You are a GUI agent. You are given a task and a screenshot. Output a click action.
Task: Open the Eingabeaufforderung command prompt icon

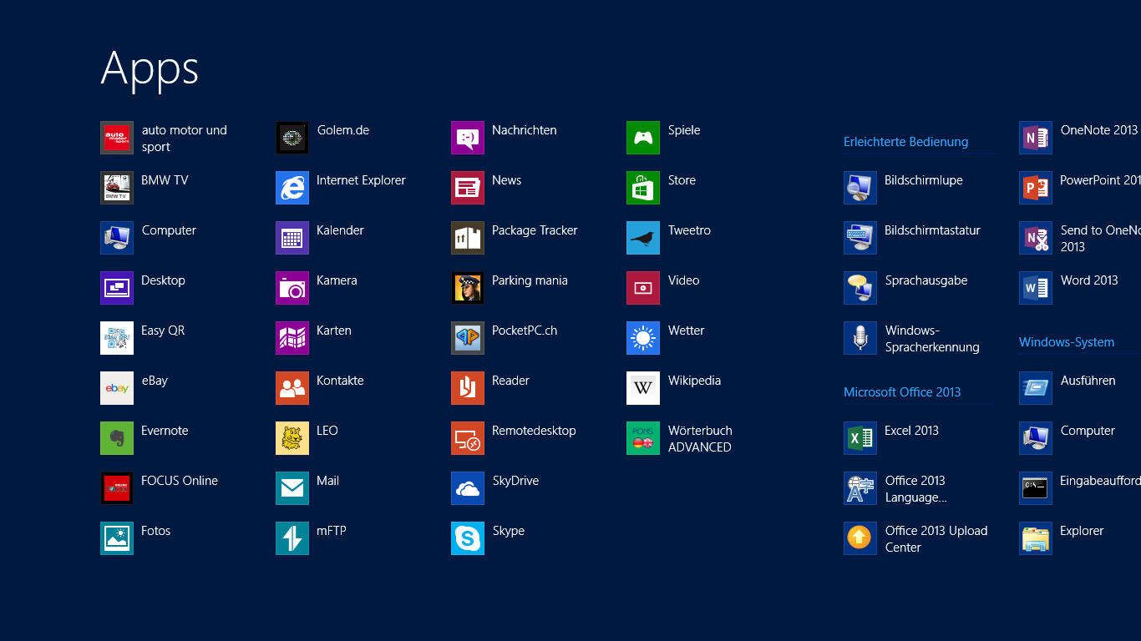[x=1036, y=488]
